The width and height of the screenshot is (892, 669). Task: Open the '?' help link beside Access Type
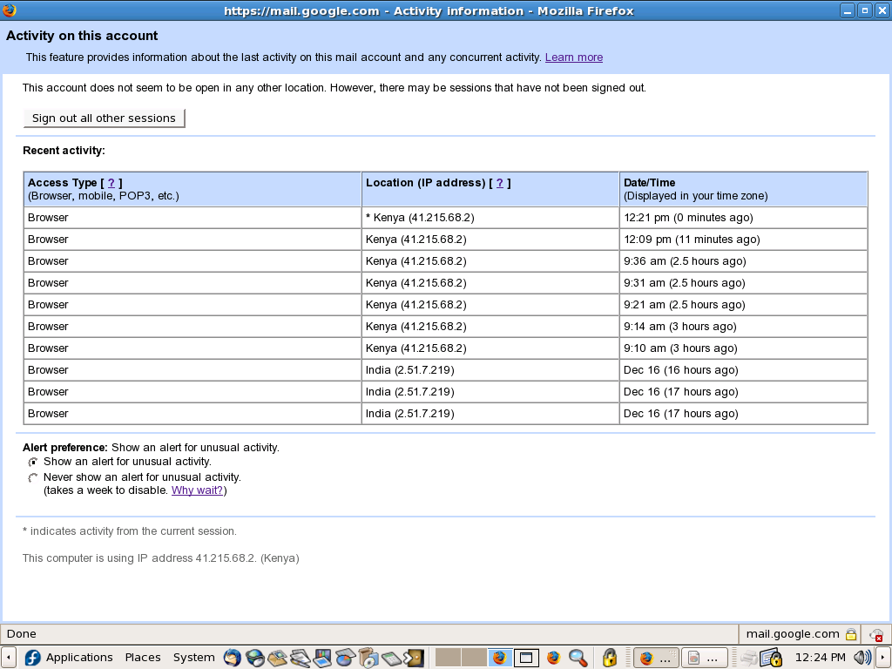click(x=111, y=183)
